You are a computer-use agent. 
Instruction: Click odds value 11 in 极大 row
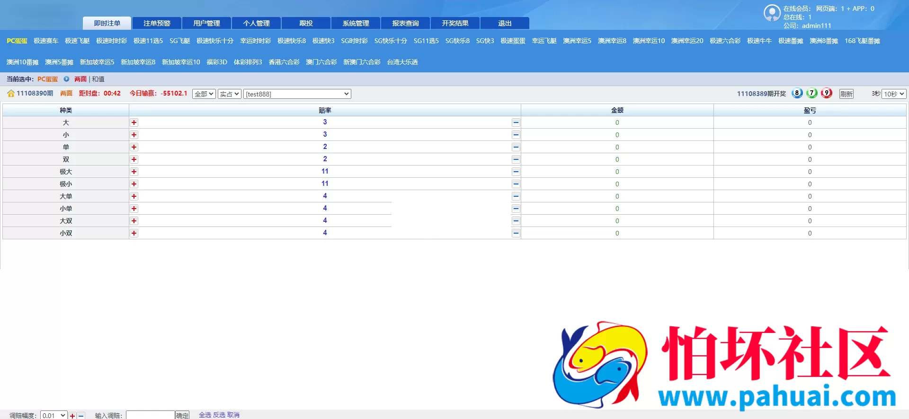pos(325,171)
